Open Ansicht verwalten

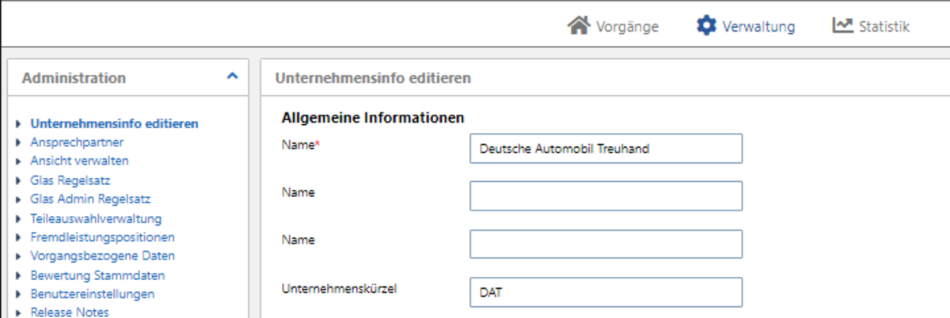(x=79, y=161)
